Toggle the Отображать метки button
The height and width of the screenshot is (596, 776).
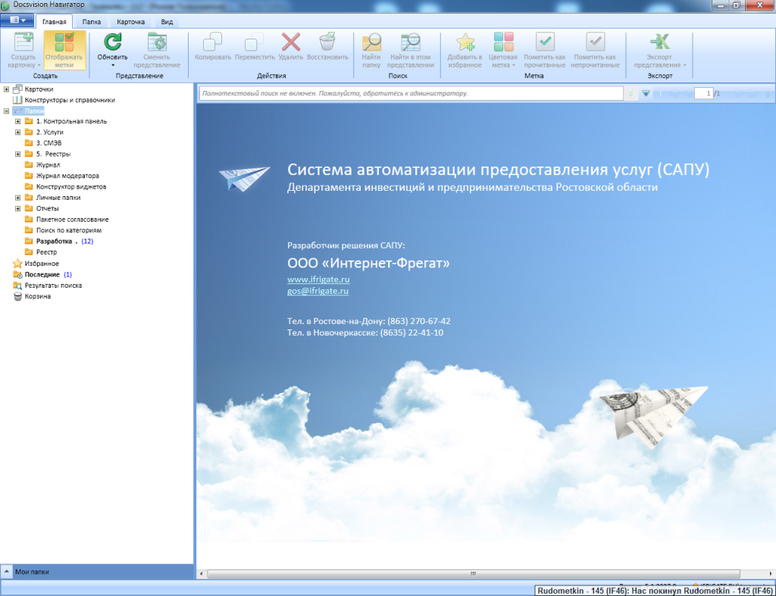[x=64, y=50]
